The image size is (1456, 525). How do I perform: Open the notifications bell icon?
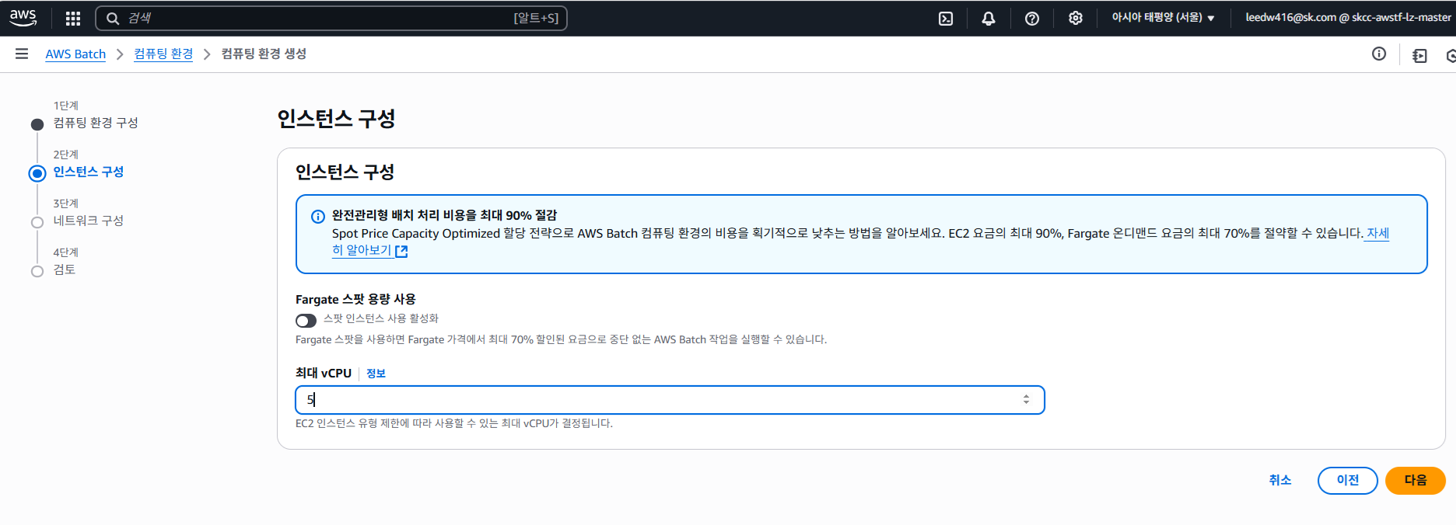(989, 19)
